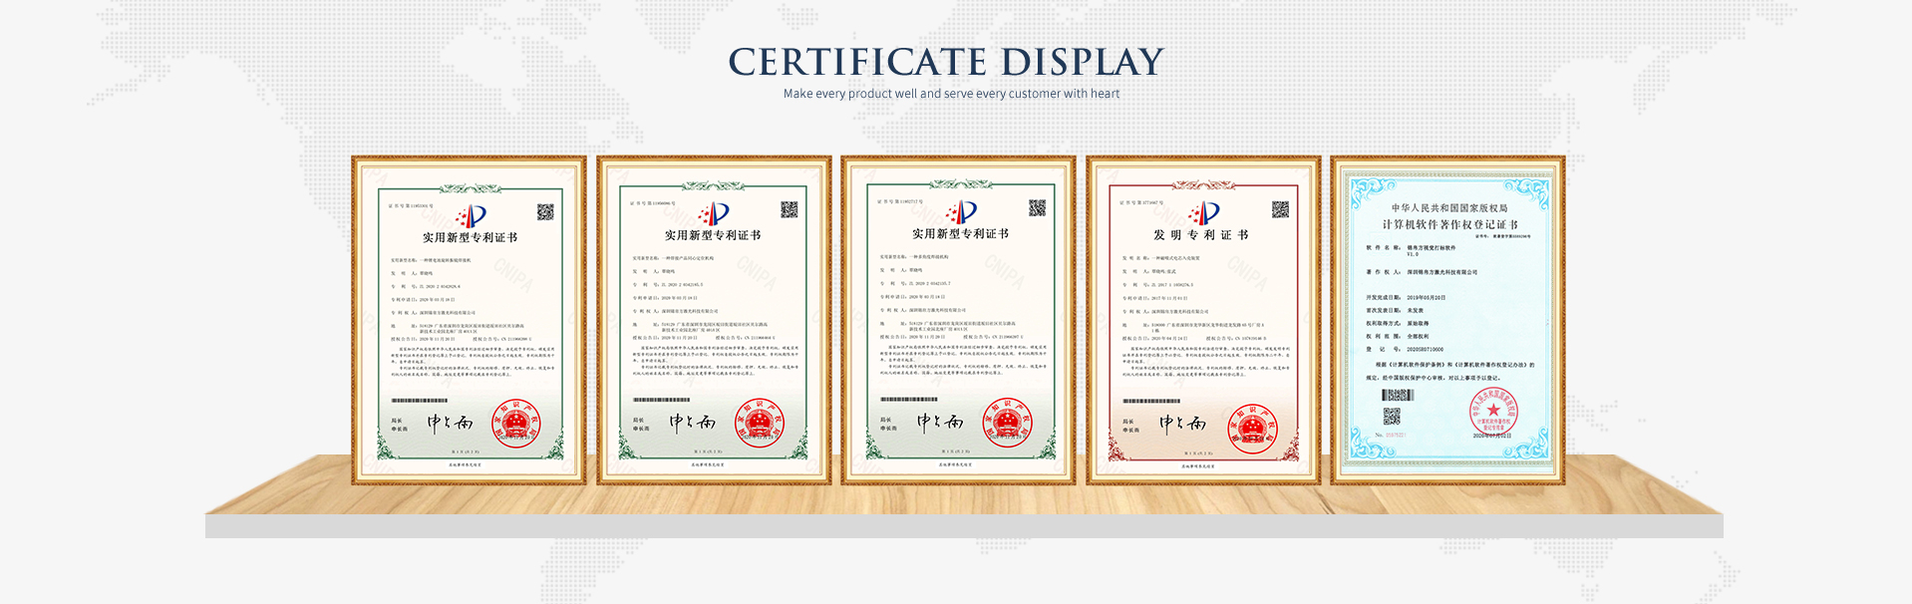Click the 'Make every product well' subtitle
Viewport: 1912px width, 604px height.
point(951,94)
